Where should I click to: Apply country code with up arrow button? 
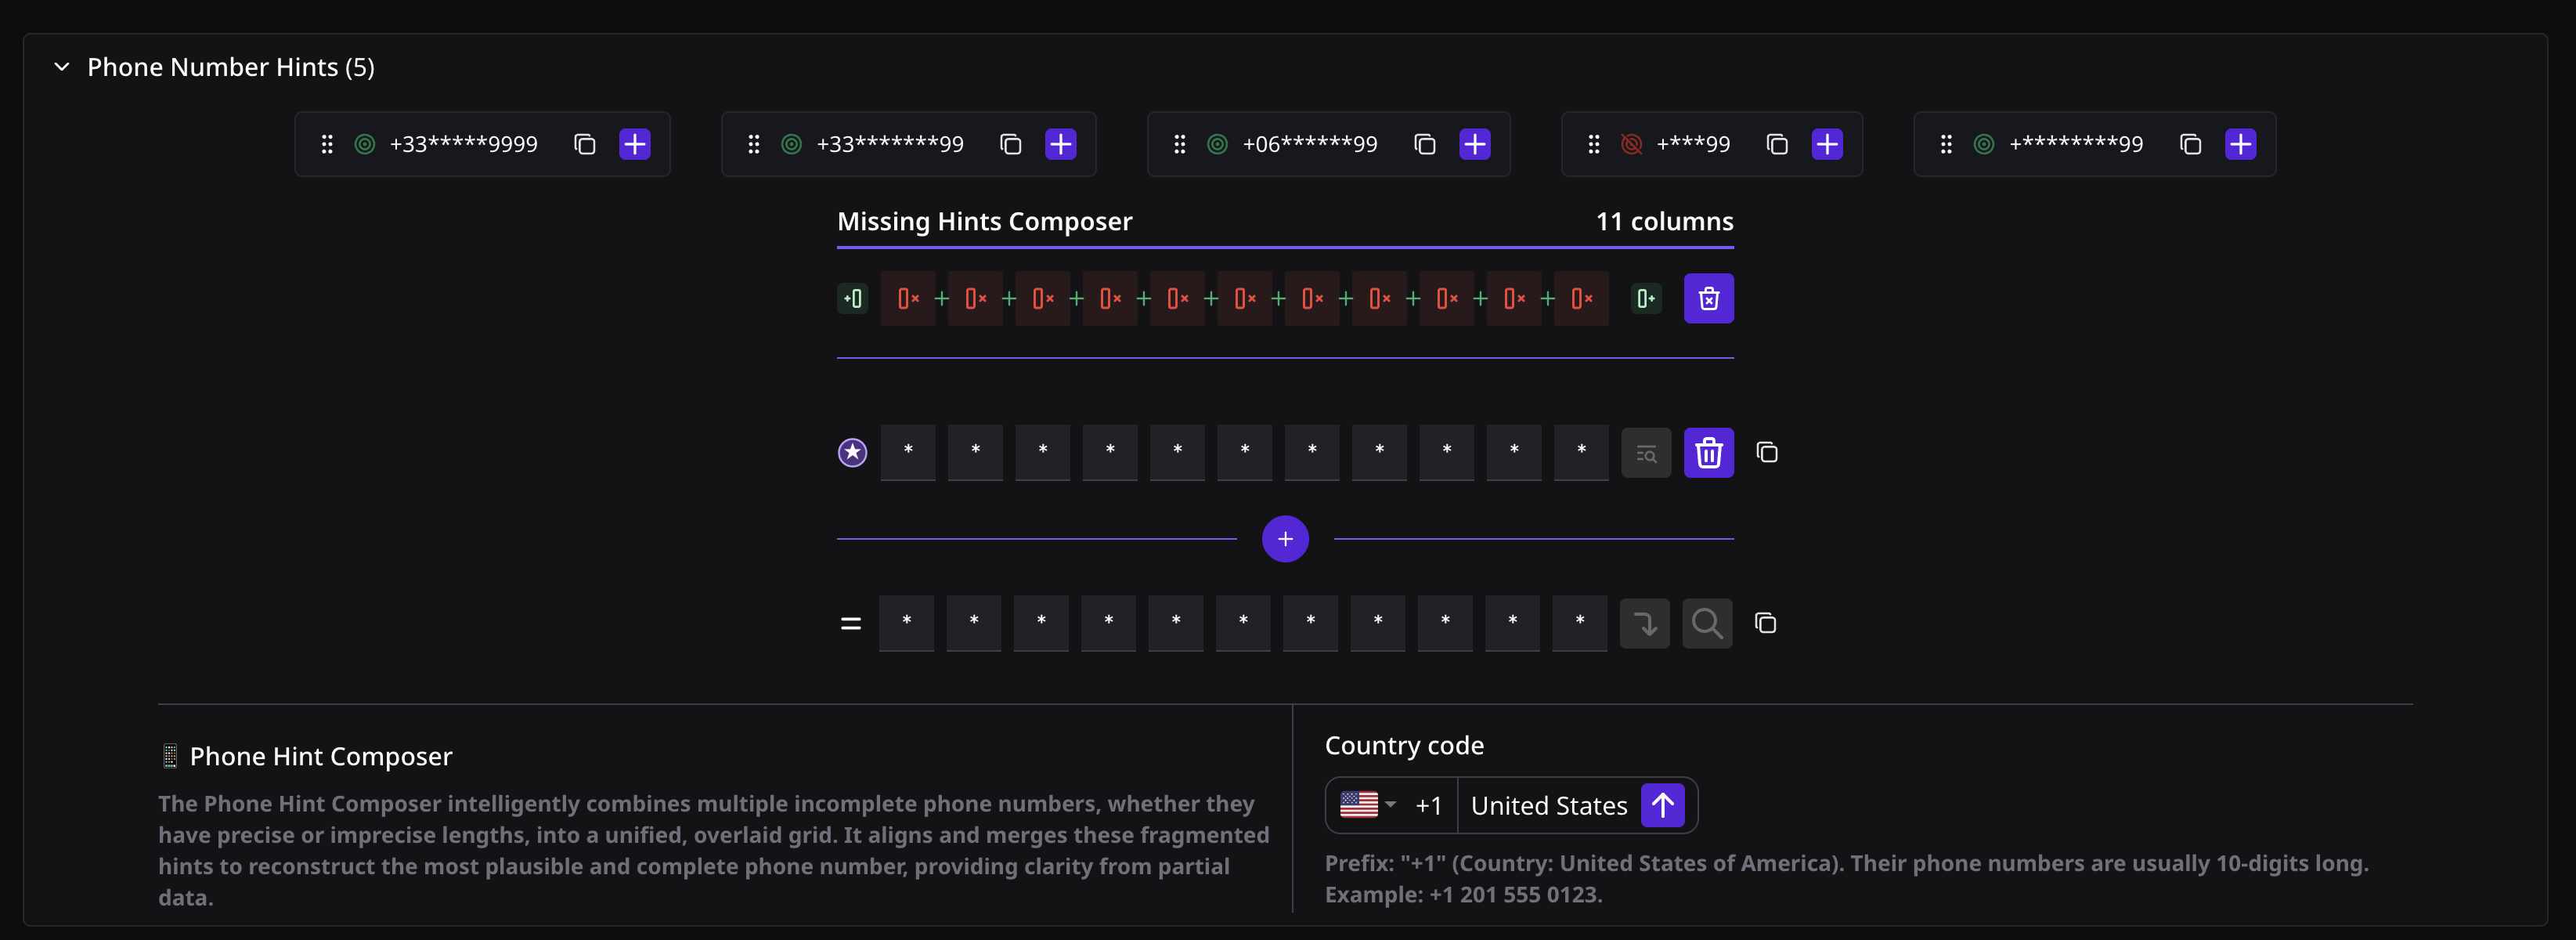1662,805
